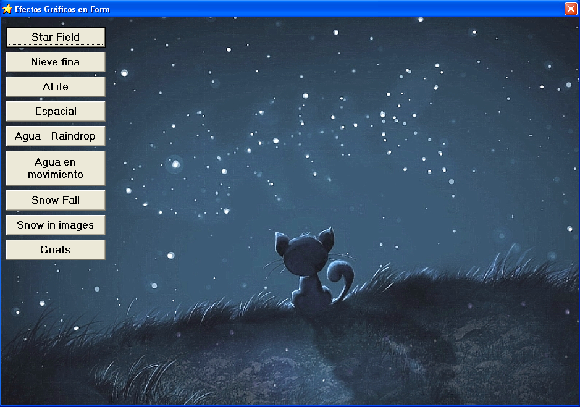This screenshot has width=580, height=407.
Task: Open the Snow in images effect
Action: pyautogui.click(x=56, y=225)
